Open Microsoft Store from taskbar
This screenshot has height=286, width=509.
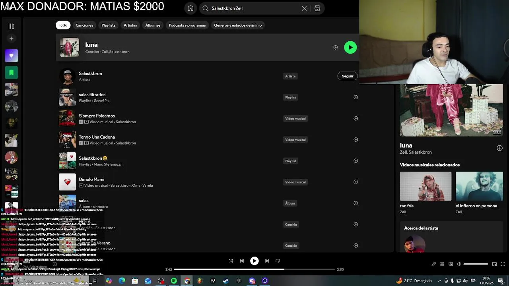point(135,281)
